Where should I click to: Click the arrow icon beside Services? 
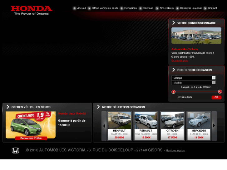coord(141,8)
